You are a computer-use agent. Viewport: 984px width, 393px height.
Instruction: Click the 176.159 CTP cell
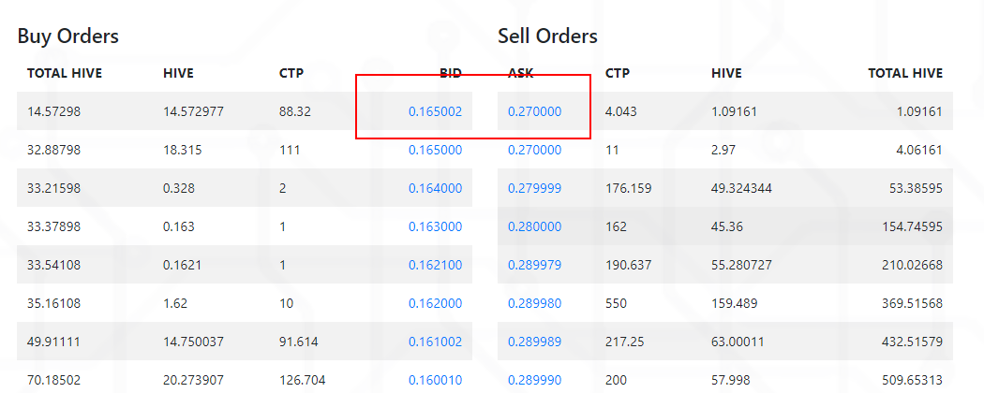tap(629, 188)
